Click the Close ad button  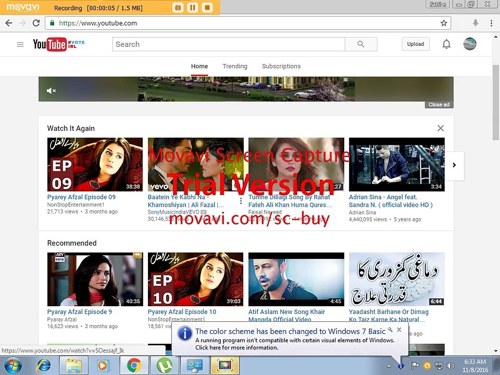tap(439, 105)
